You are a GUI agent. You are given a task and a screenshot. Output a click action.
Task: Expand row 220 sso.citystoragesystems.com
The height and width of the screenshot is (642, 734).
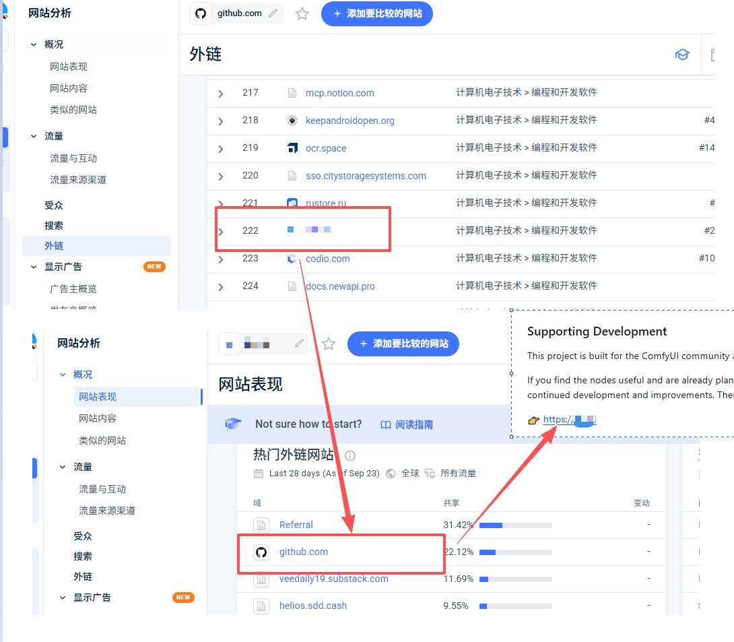pyautogui.click(x=220, y=176)
